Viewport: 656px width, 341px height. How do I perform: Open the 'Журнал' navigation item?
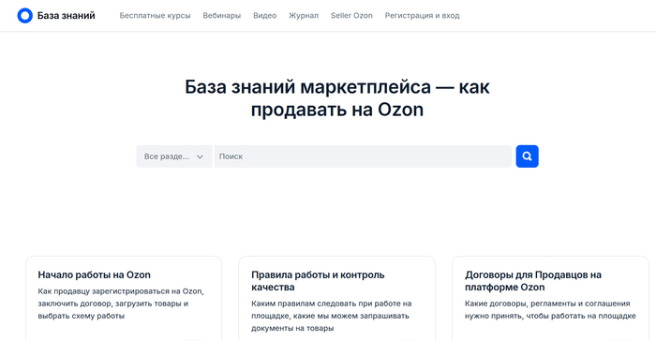click(x=304, y=16)
